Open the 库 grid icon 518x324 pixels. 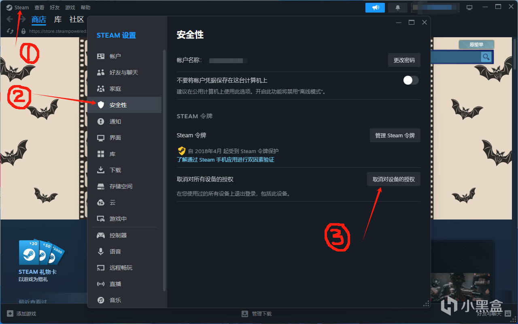101,154
